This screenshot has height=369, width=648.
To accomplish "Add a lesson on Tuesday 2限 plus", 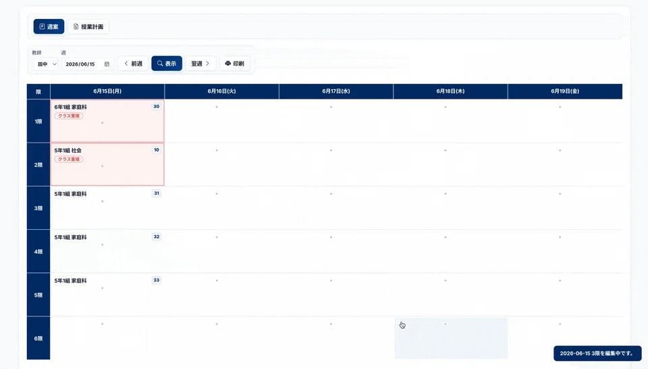I will coord(217,151).
